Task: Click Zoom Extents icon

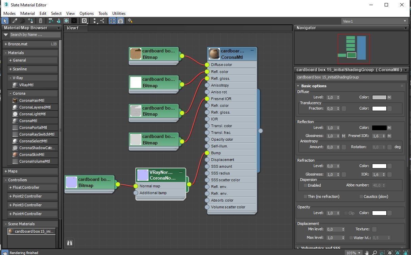Action: (390, 253)
